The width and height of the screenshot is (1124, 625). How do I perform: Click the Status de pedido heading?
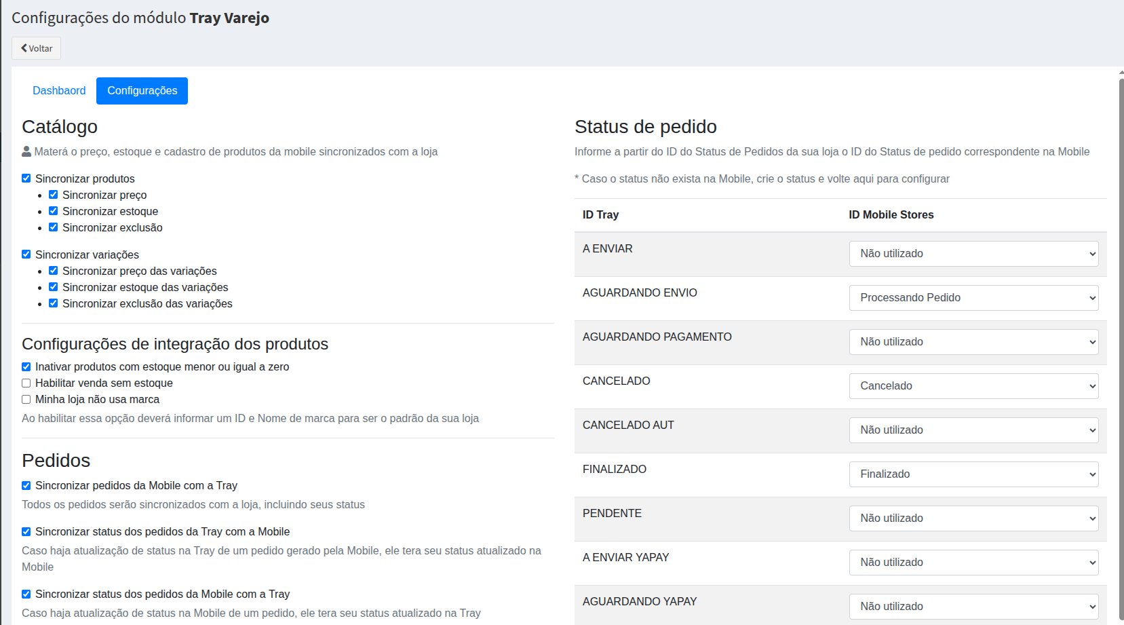[645, 127]
